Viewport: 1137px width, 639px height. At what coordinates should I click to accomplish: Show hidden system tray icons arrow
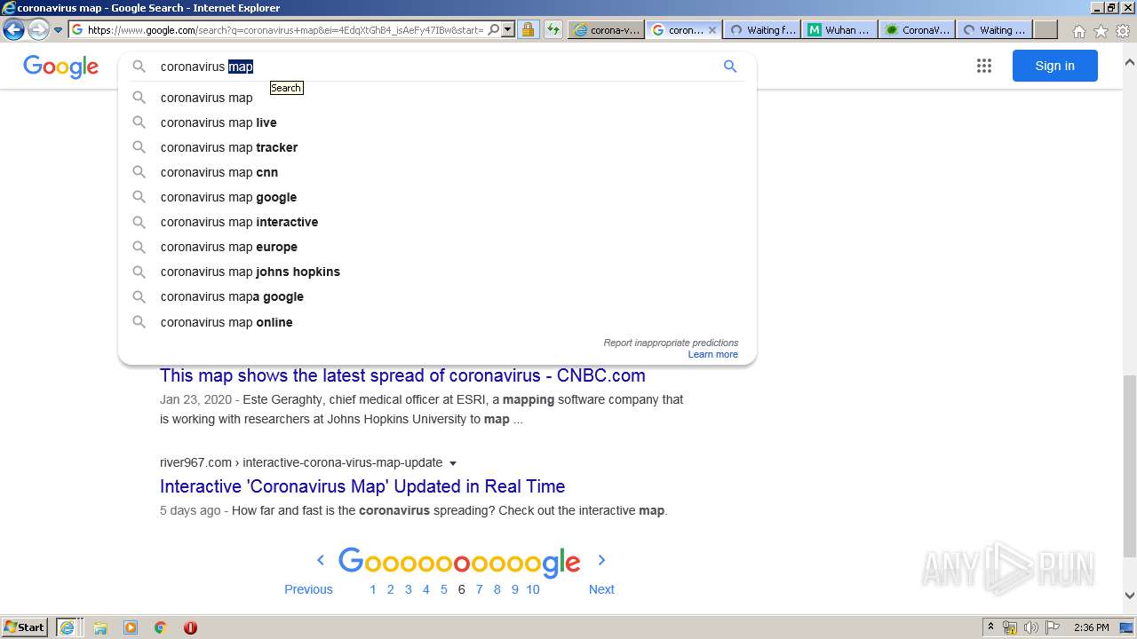pyautogui.click(x=990, y=627)
